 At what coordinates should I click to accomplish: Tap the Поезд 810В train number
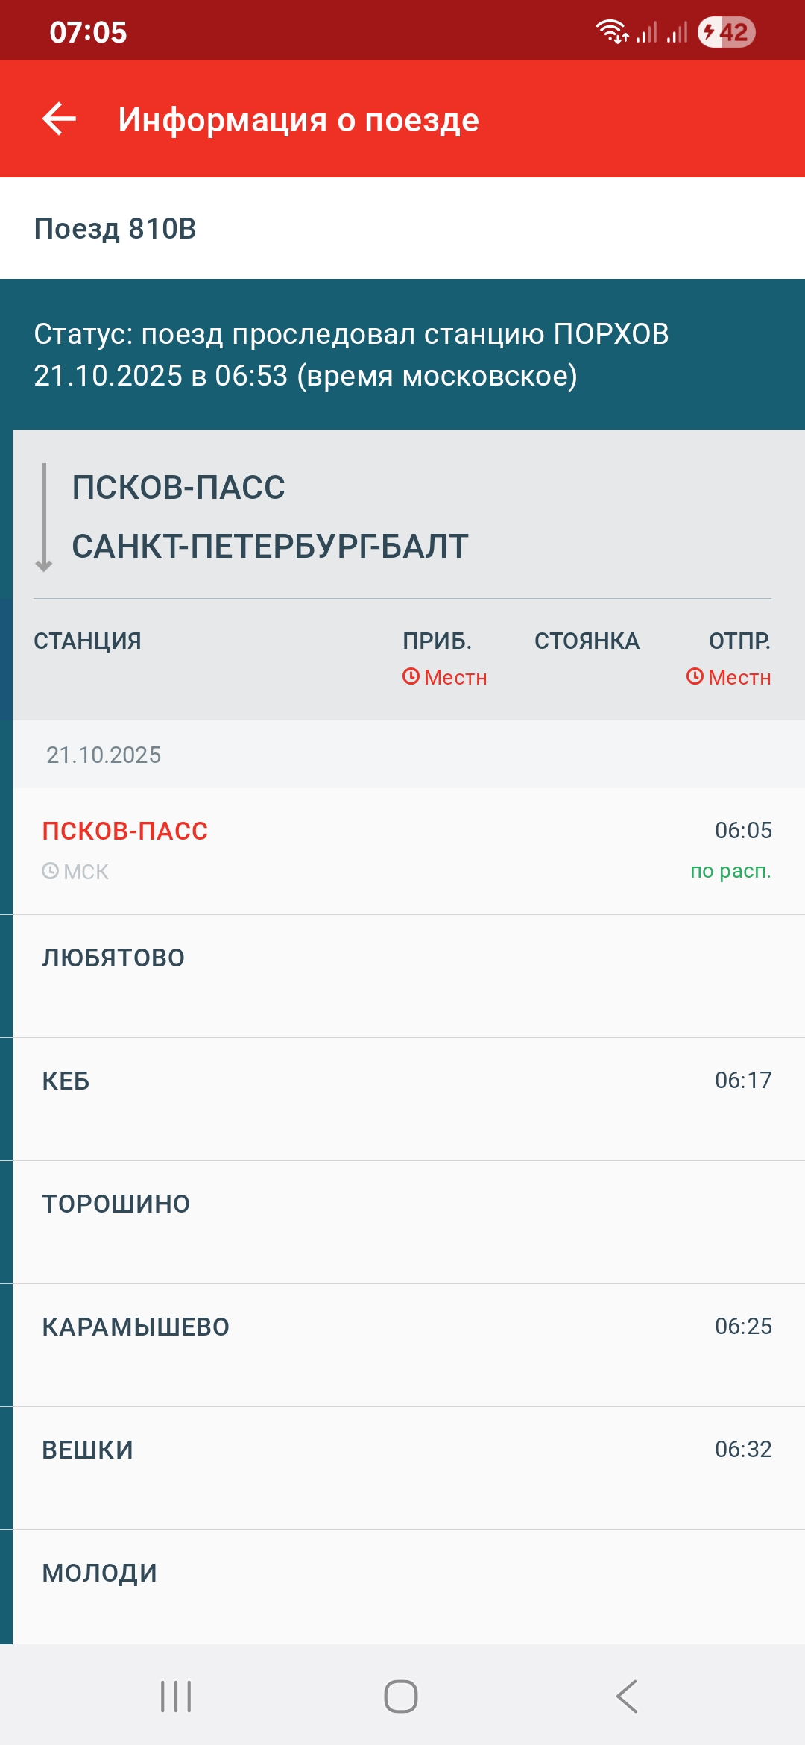pyautogui.click(x=116, y=229)
